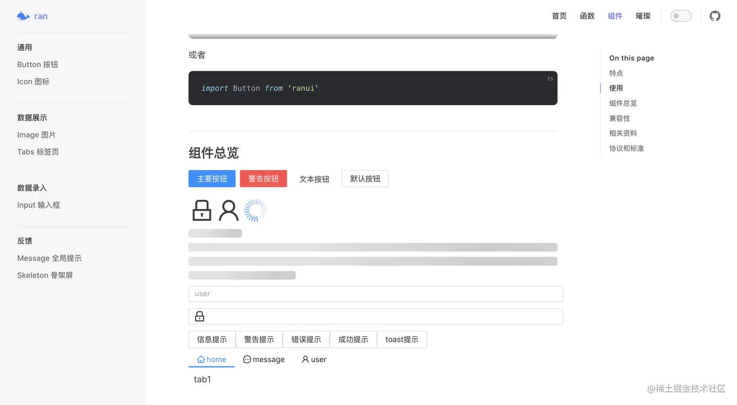Click the blue 主要按钮 button

(212, 179)
